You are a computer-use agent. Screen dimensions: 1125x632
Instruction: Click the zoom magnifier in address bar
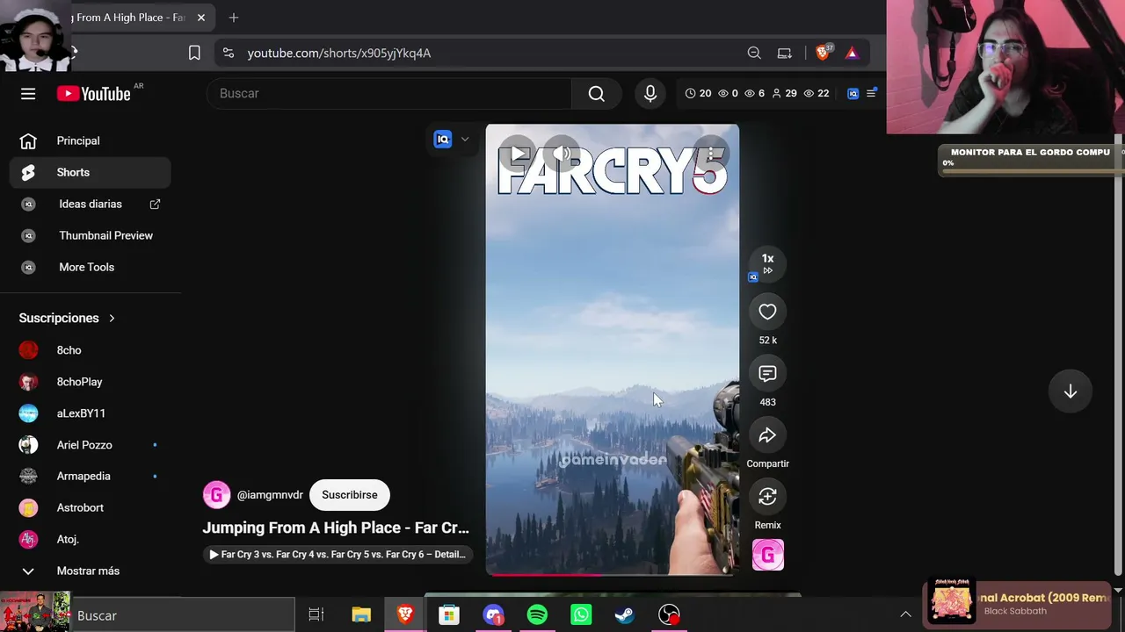(x=754, y=53)
